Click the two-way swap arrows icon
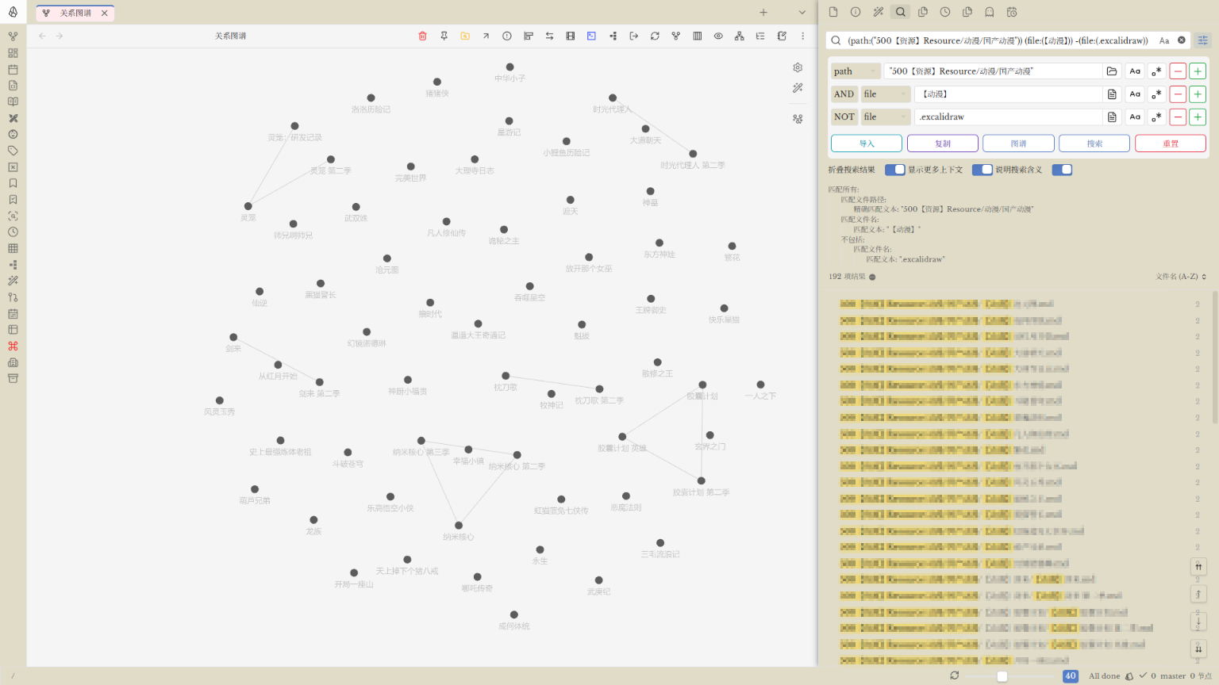The width and height of the screenshot is (1219, 685). [x=549, y=36]
